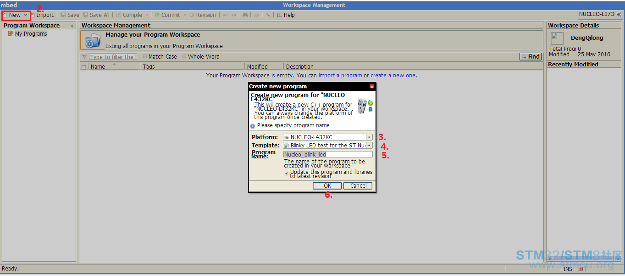Image resolution: width=625 pixels, height=276 pixels.
Task: Click the '25 May 2016' modified date
Action: pos(594,54)
